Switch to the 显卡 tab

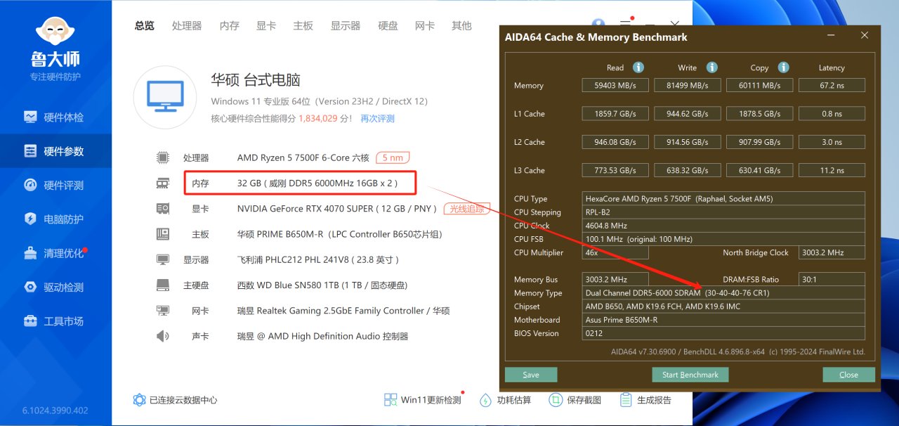click(x=266, y=25)
